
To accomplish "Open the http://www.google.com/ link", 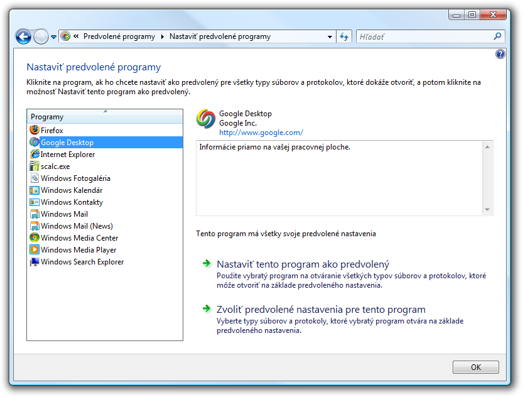I will tap(261, 133).
